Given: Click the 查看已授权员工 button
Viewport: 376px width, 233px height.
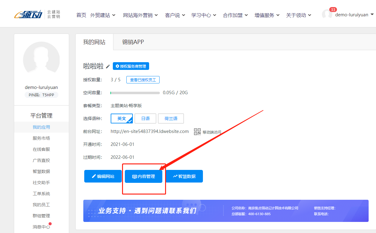Looking at the screenshot, I should coord(143,80).
